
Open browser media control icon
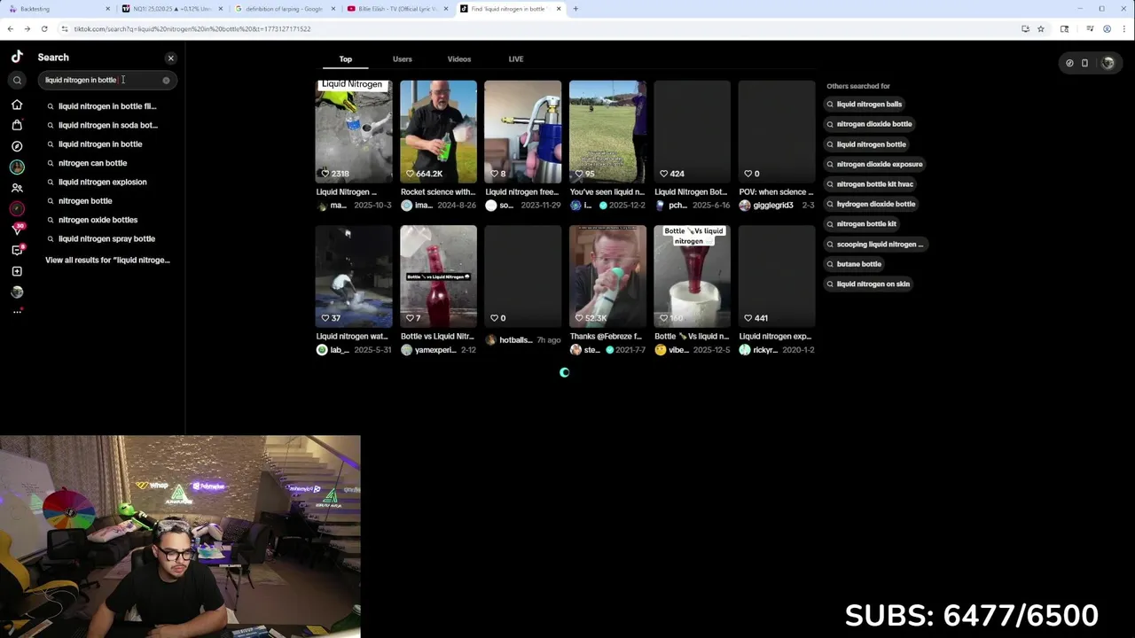(x=1090, y=28)
